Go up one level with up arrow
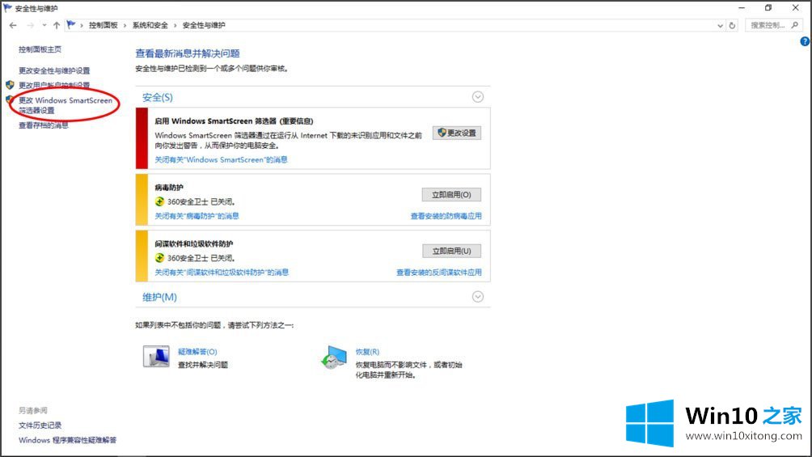 [56, 25]
